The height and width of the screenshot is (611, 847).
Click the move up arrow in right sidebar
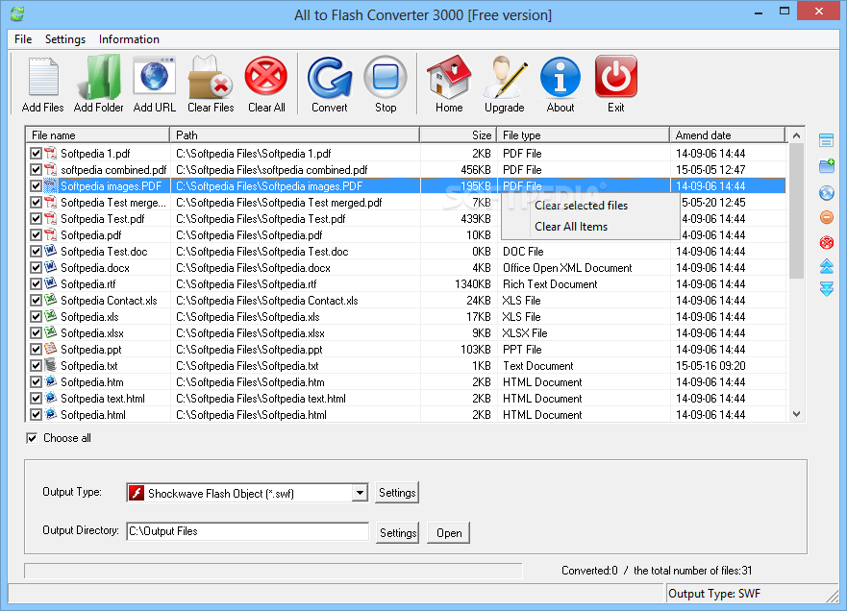[x=827, y=266]
